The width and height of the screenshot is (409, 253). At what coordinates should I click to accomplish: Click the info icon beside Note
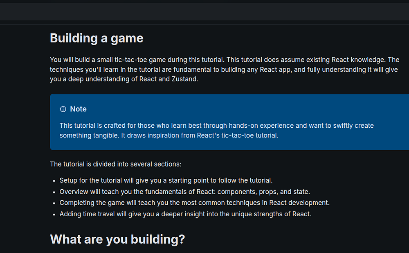click(63, 109)
